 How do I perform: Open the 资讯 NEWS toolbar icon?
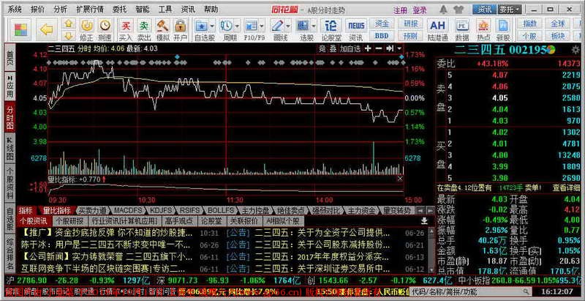coord(356,28)
